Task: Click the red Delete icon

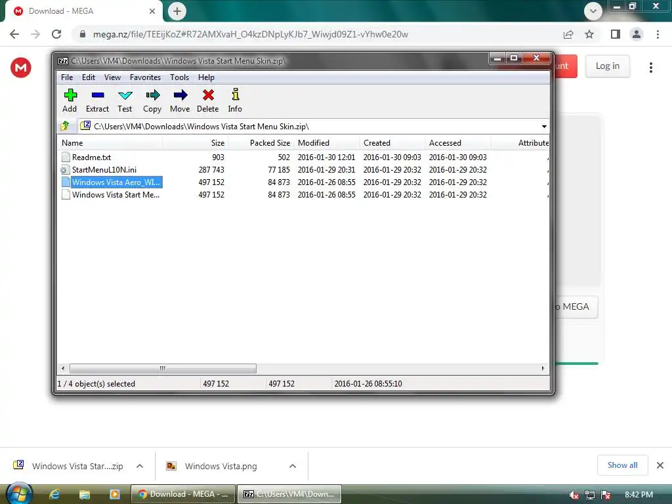Action: (208, 94)
